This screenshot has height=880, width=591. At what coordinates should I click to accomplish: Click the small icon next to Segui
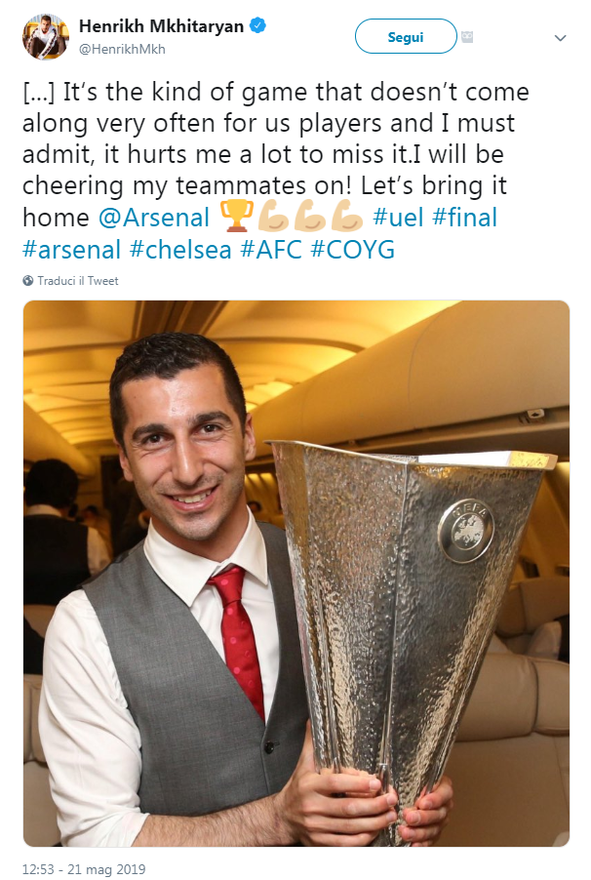click(467, 37)
